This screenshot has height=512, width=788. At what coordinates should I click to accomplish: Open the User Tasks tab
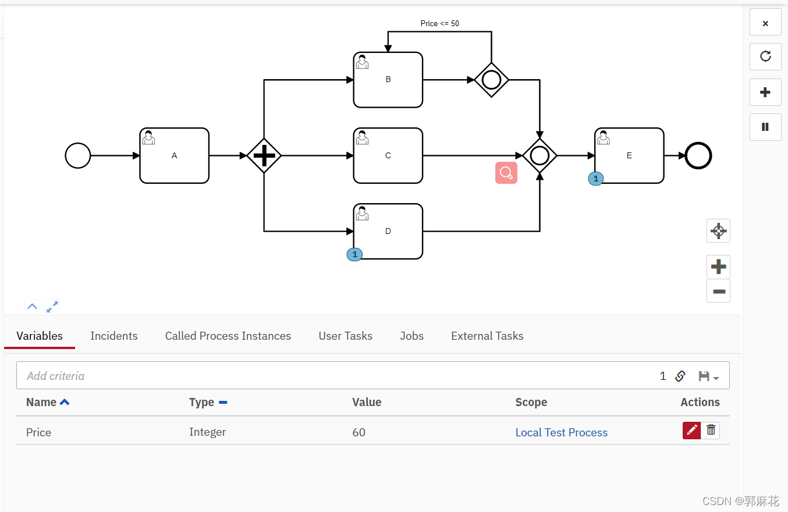[x=346, y=336]
